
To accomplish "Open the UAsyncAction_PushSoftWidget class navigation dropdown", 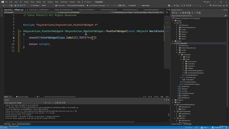I will pos(84,13).
